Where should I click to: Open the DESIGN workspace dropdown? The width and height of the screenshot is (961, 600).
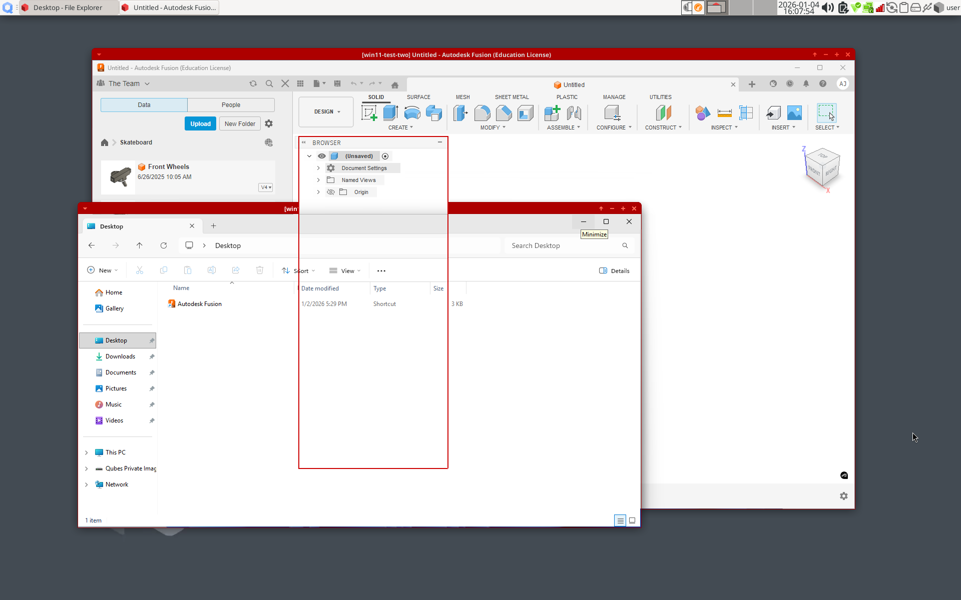pyautogui.click(x=327, y=111)
